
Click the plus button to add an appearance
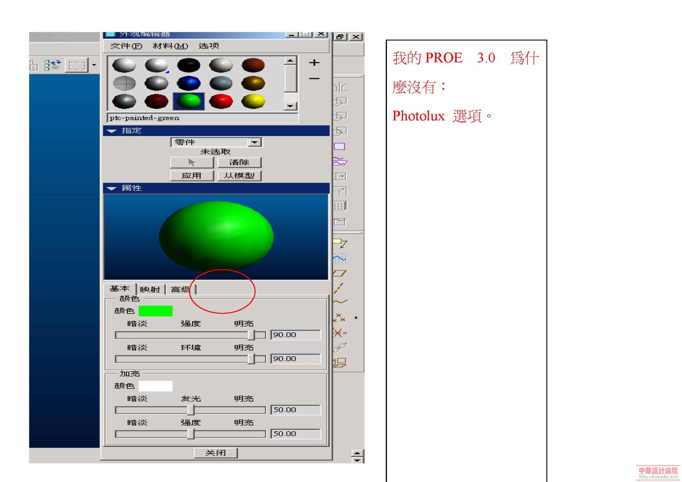[314, 63]
